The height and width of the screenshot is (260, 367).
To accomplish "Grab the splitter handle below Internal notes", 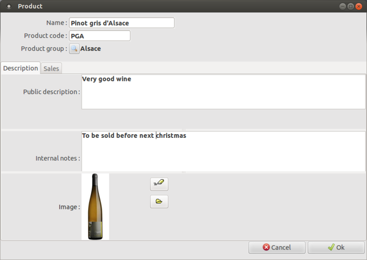I will 183,172.
